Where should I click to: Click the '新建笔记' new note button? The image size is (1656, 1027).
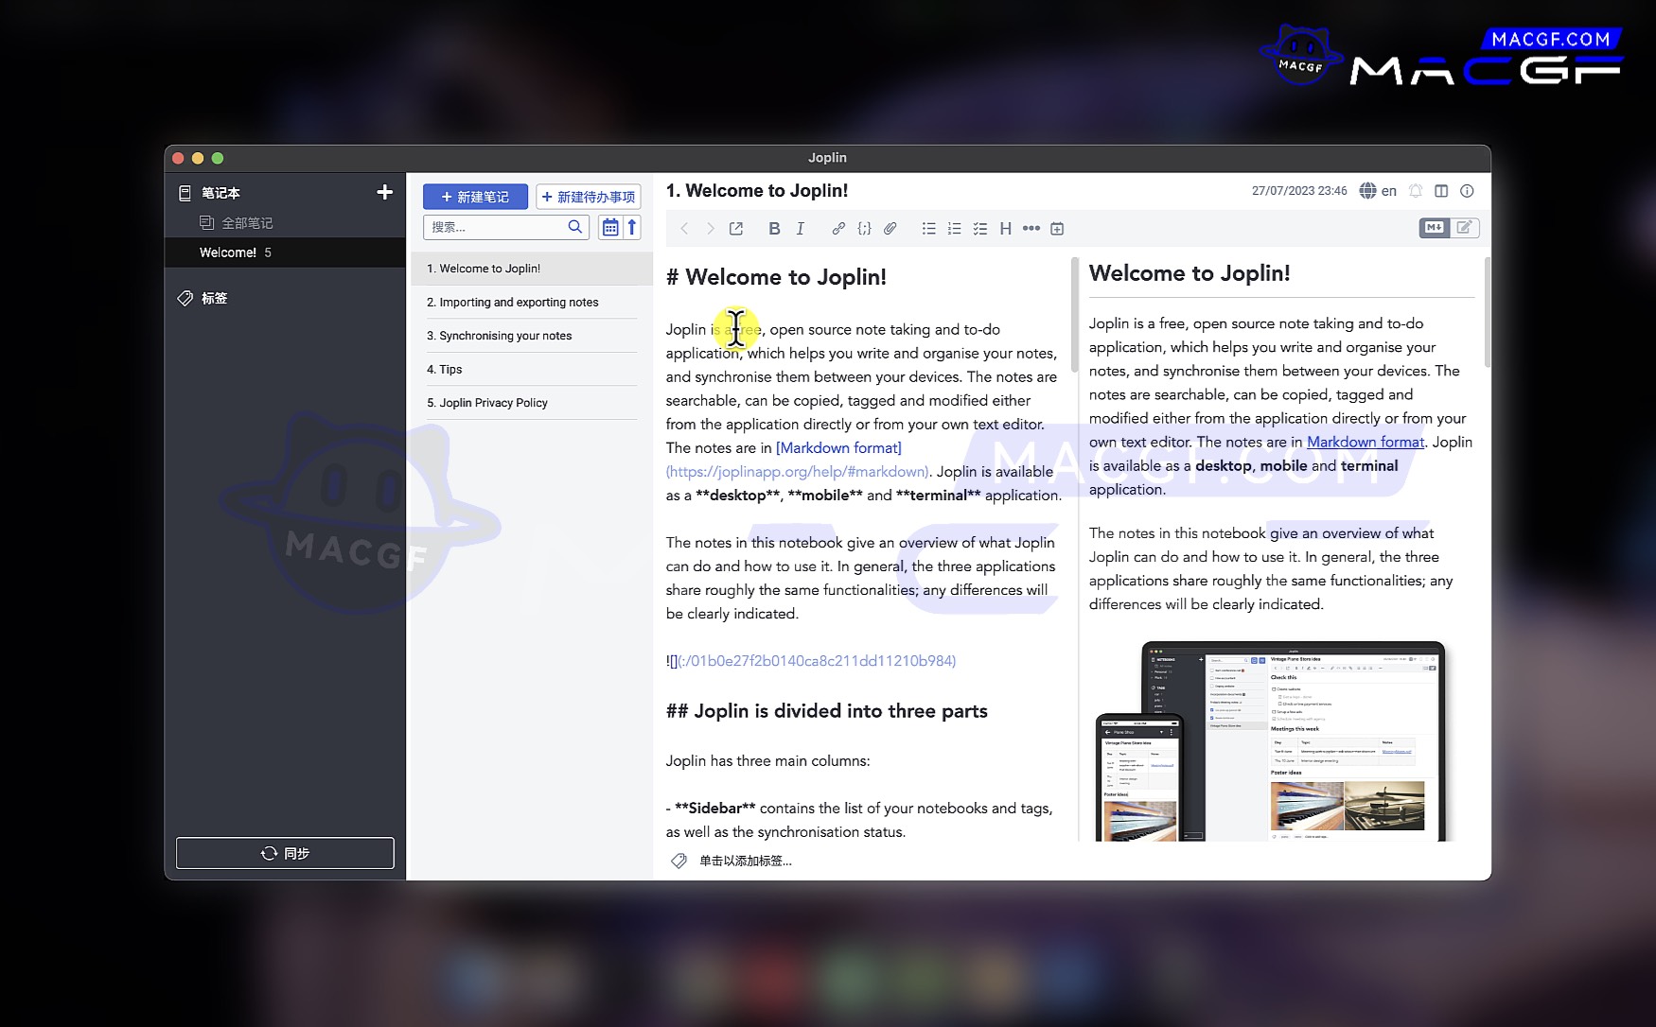pyautogui.click(x=475, y=197)
